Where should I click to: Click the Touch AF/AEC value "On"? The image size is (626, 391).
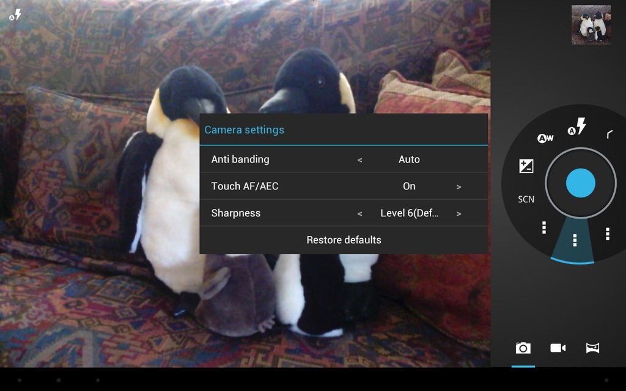[409, 186]
